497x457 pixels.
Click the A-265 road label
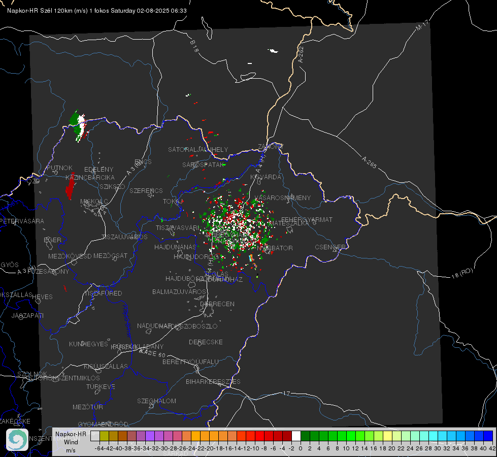(369, 162)
